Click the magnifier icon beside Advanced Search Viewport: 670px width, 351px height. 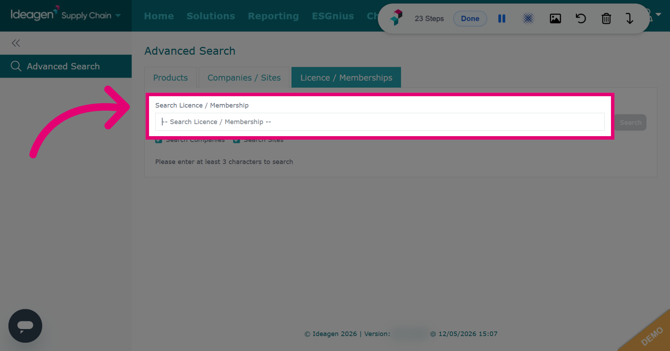click(16, 66)
